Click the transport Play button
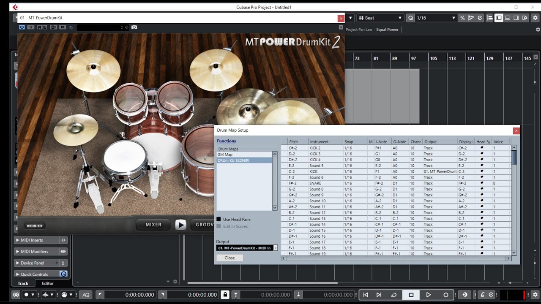This screenshot has width=541, height=304. click(428, 295)
